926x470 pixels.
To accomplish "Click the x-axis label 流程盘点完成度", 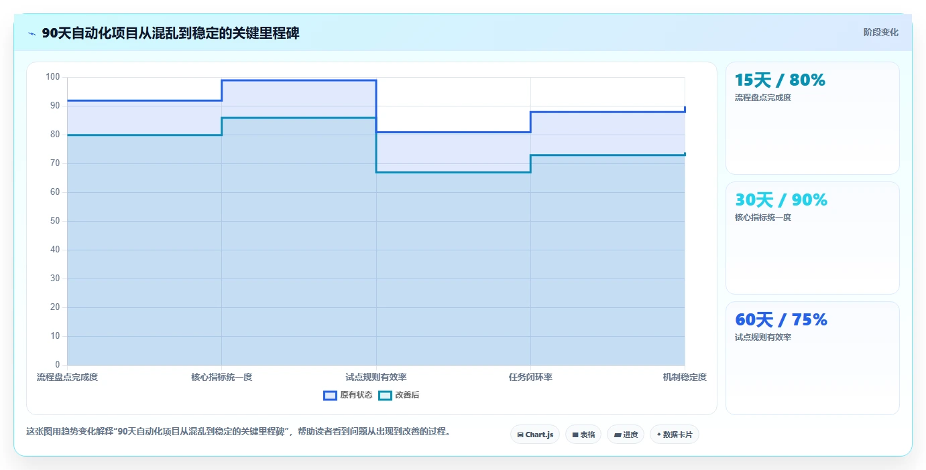I will (67, 378).
